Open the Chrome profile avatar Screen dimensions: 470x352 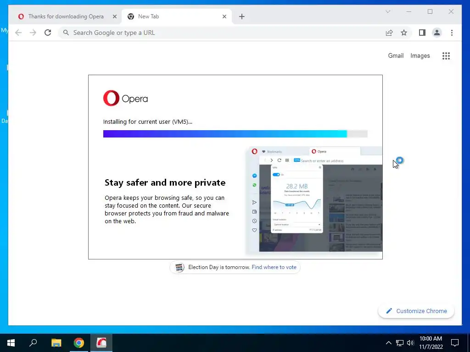click(x=437, y=33)
